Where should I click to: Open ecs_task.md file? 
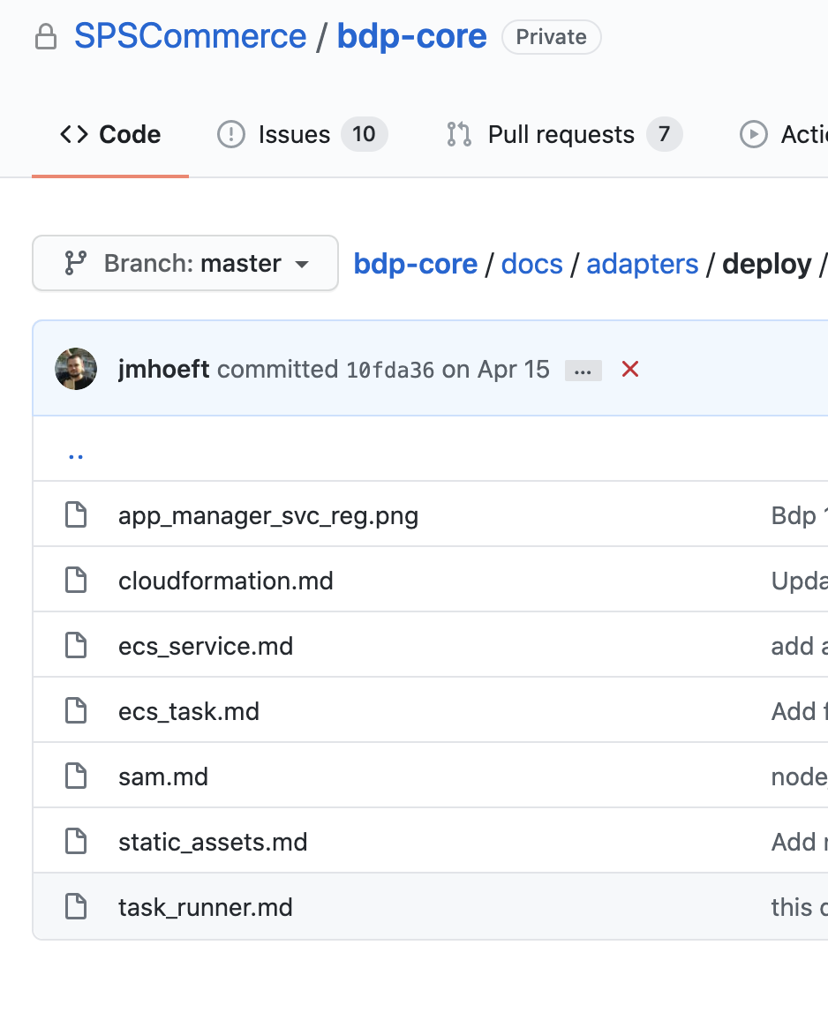click(189, 712)
